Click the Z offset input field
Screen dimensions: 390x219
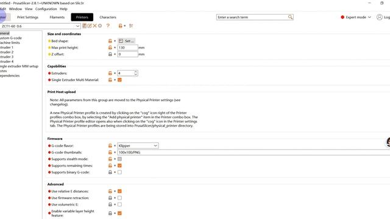point(127,54)
